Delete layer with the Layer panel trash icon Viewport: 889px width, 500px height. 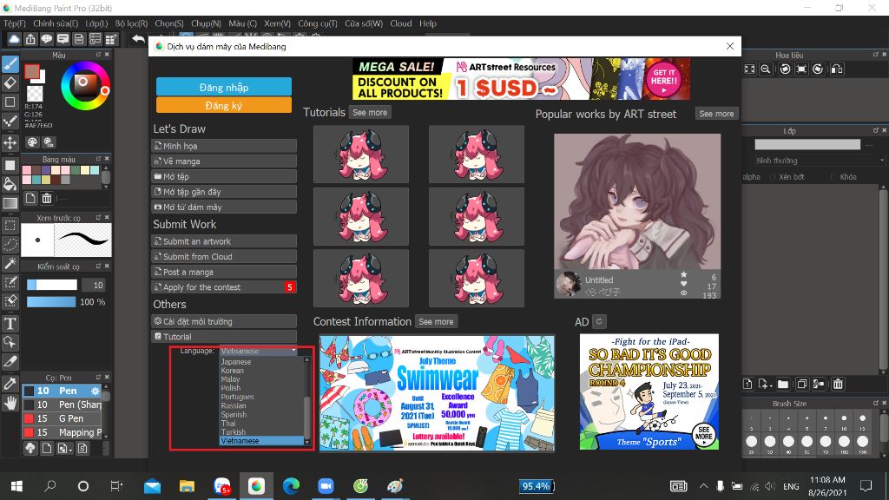[838, 384]
